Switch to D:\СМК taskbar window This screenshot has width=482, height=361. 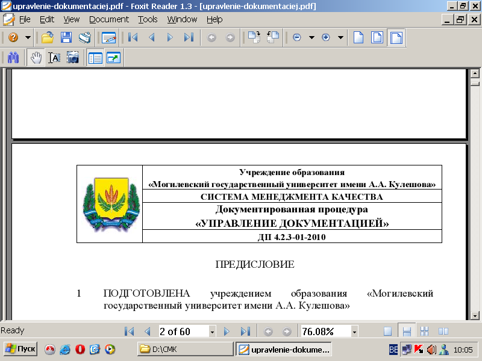coord(185,349)
